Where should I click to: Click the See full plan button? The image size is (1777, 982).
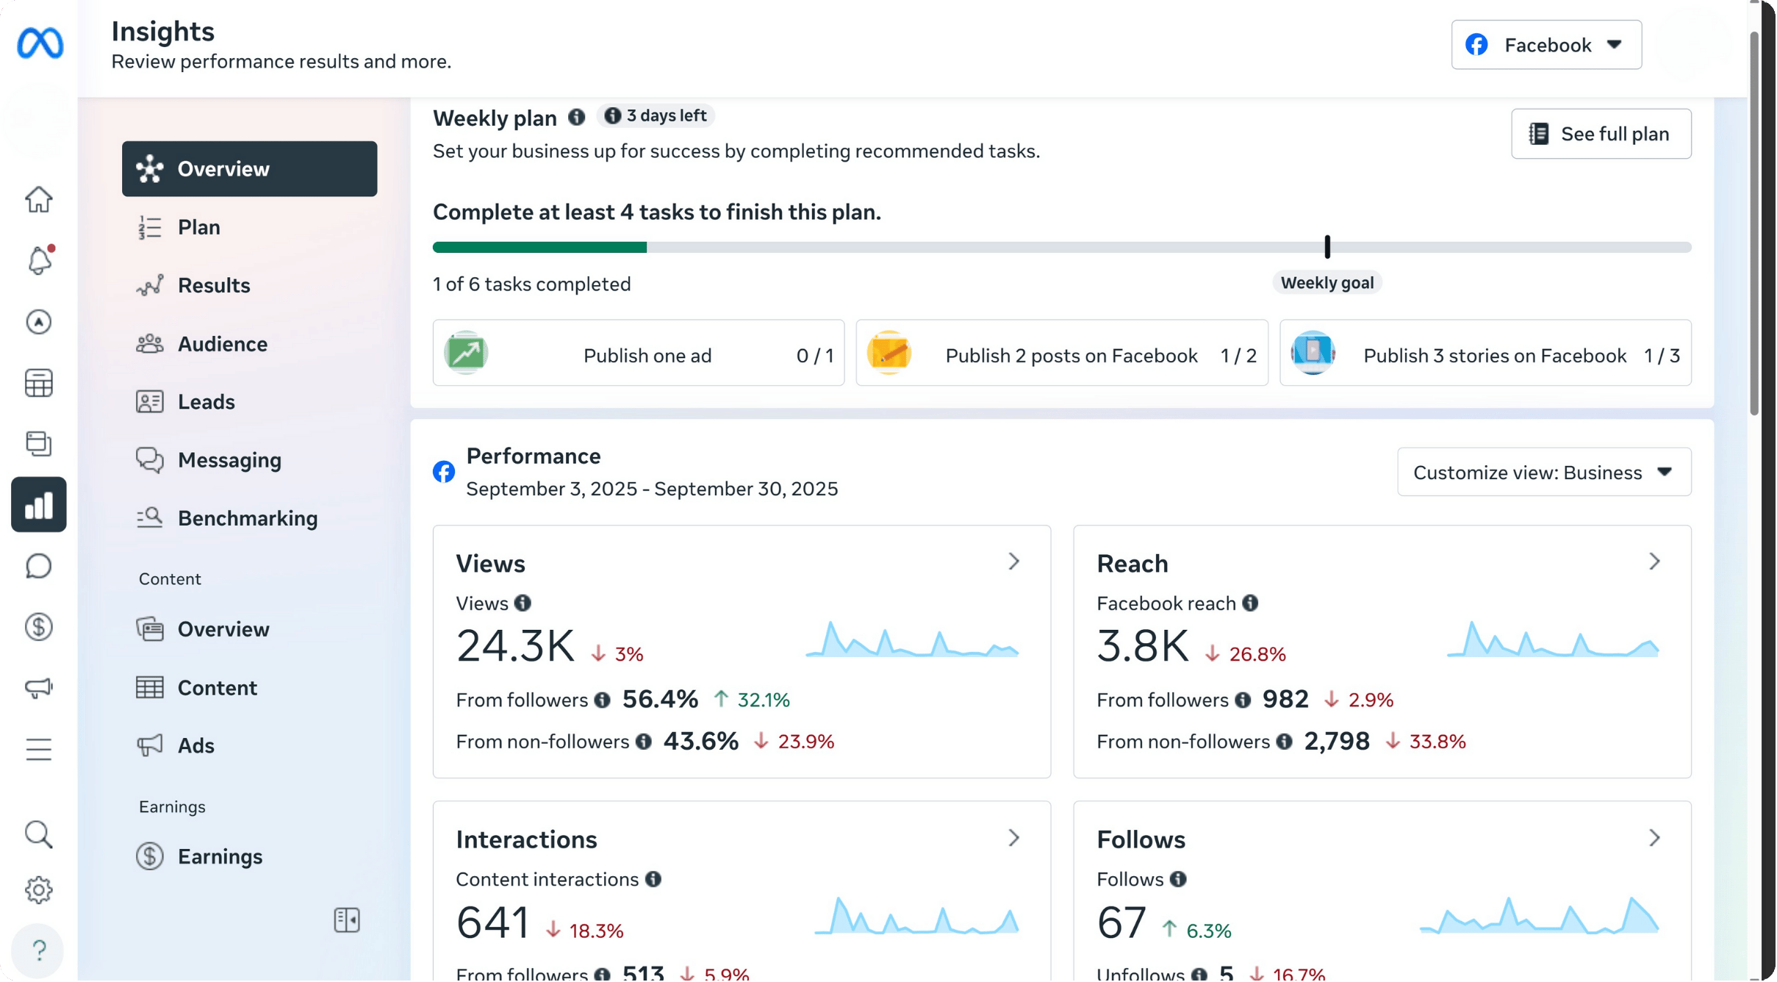point(1601,134)
